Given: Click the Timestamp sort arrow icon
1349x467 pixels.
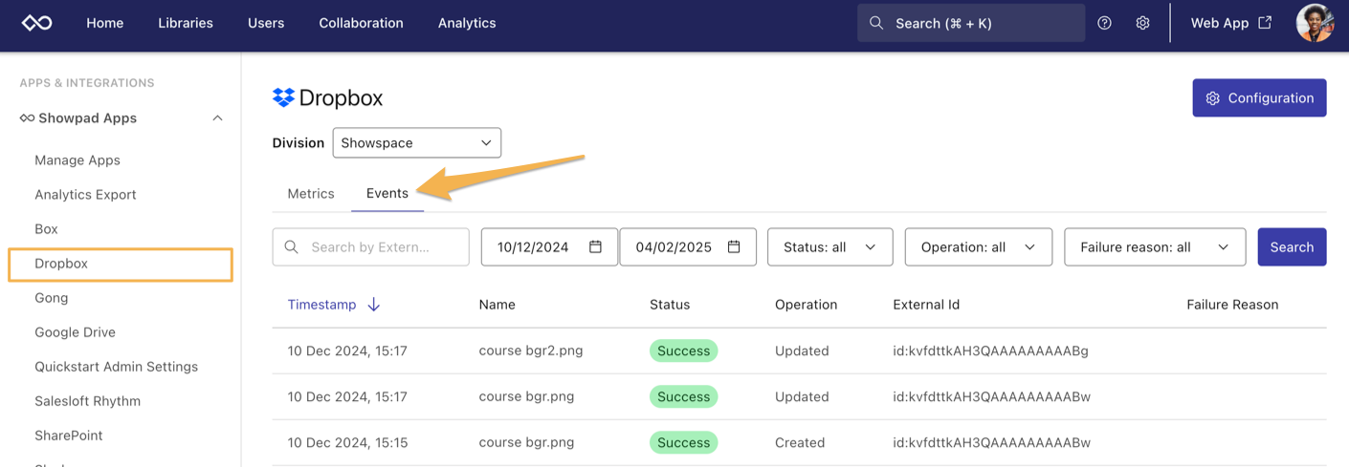Looking at the screenshot, I should [x=374, y=305].
